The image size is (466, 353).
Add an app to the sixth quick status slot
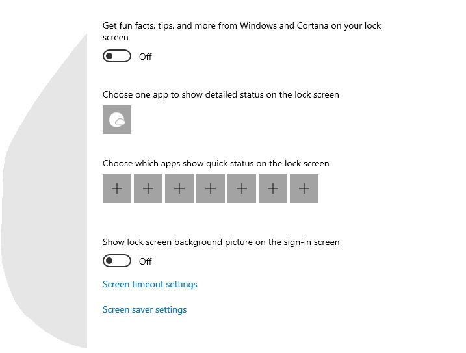pos(273,189)
